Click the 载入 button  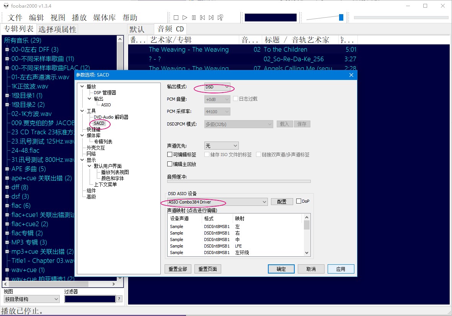284,124
